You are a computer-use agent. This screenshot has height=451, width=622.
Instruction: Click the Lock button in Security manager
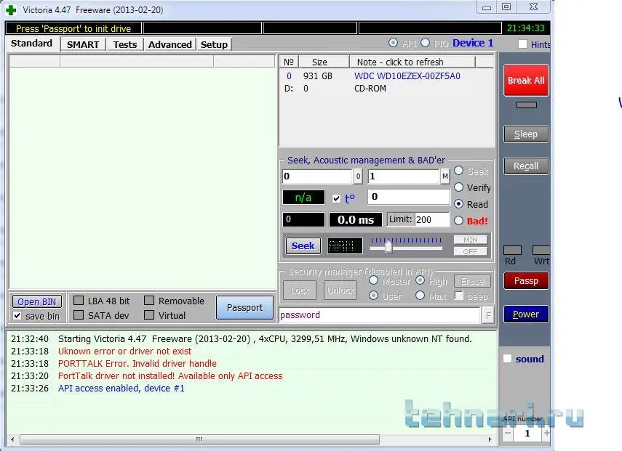click(300, 290)
